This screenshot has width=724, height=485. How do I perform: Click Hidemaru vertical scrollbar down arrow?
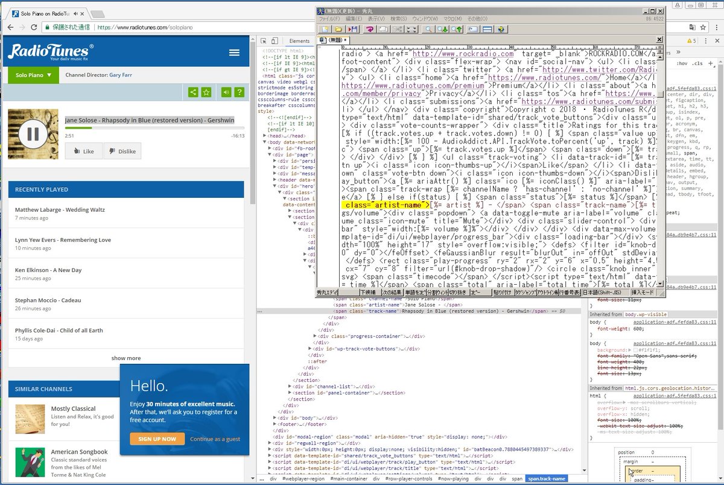coord(660,284)
